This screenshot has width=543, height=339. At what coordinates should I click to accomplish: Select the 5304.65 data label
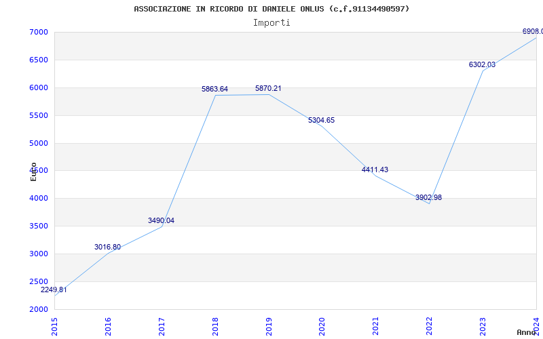pyautogui.click(x=321, y=121)
